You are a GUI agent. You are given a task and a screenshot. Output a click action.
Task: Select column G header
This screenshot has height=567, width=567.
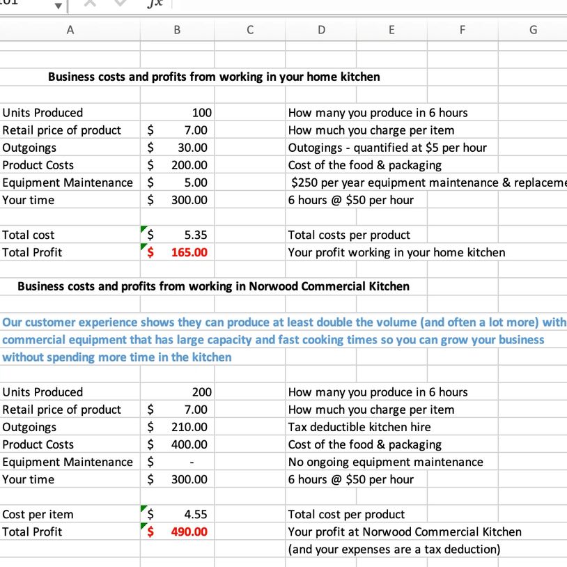(x=533, y=30)
